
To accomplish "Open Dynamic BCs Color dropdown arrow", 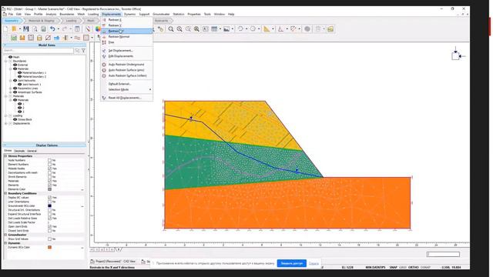I will pyautogui.click(x=82, y=248).
